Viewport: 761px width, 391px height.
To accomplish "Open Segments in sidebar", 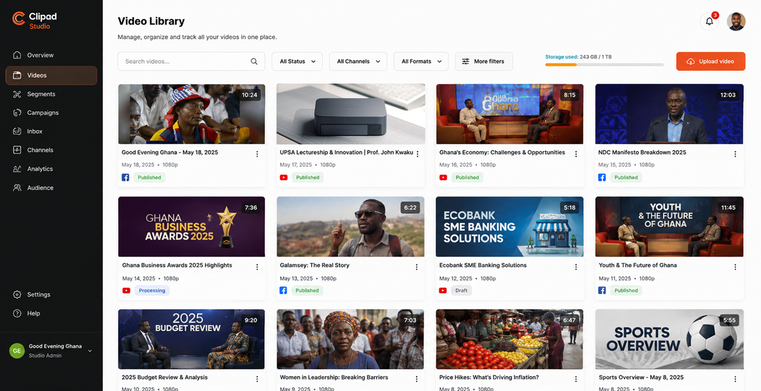I will (x=51, y=94).
